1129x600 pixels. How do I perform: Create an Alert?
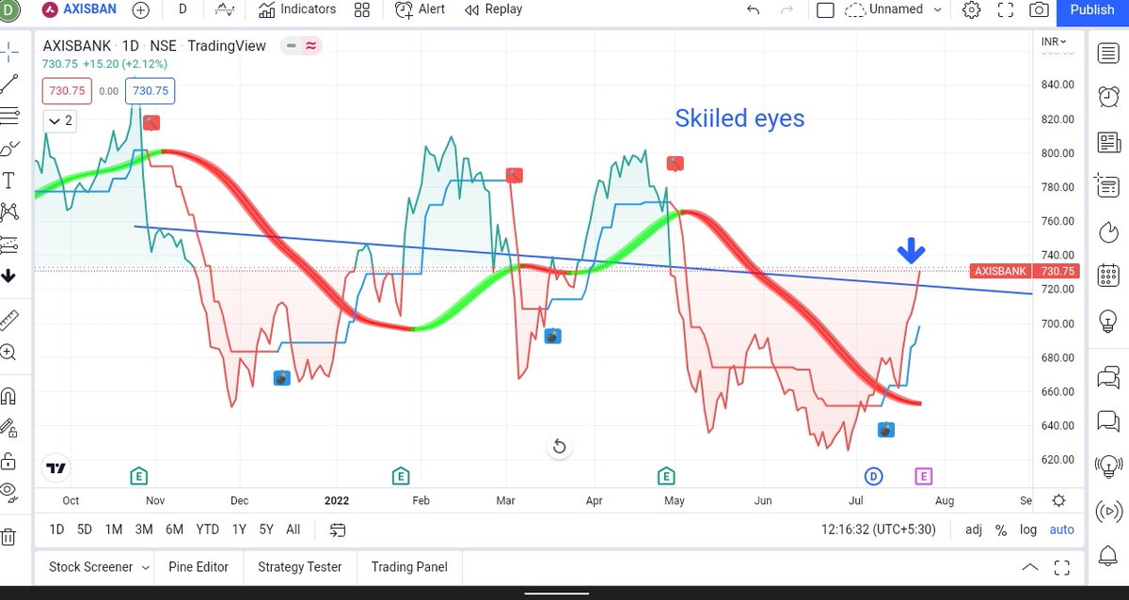pos(421,9)
